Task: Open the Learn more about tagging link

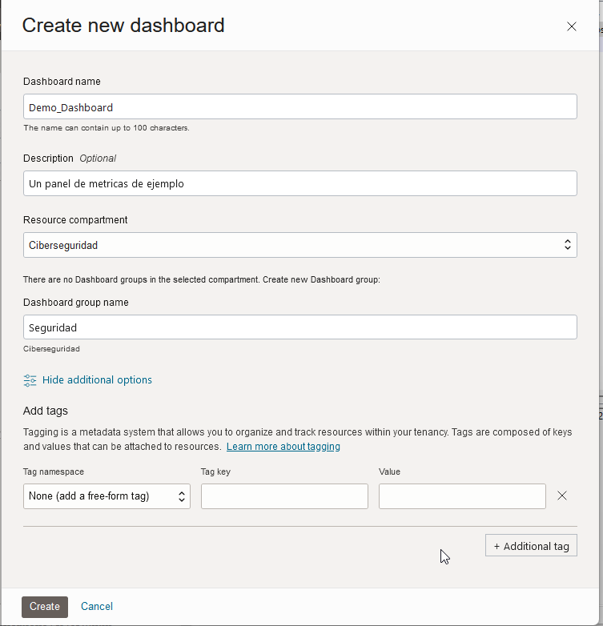Action: [x=283, y=447]
